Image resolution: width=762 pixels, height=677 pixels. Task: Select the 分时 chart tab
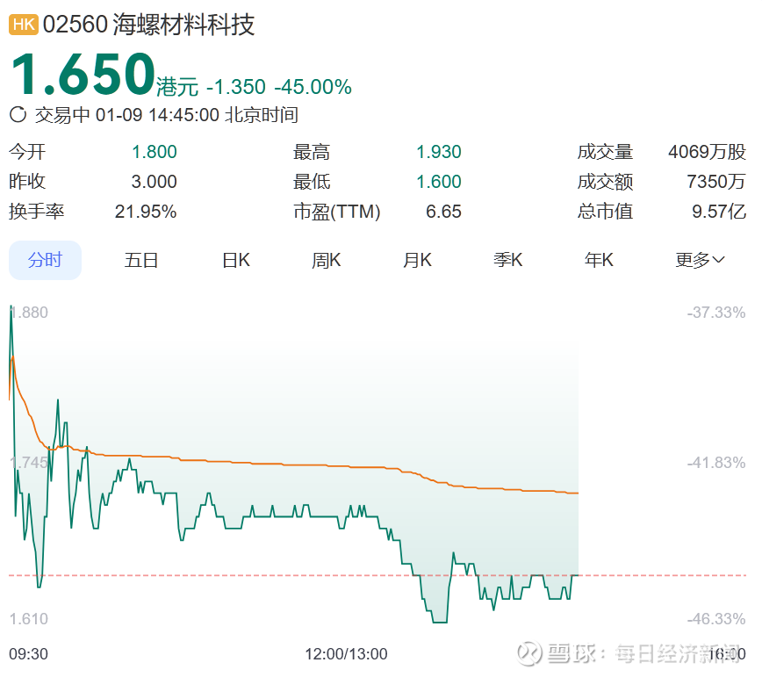pyautogui.click(x=45, y=260)
